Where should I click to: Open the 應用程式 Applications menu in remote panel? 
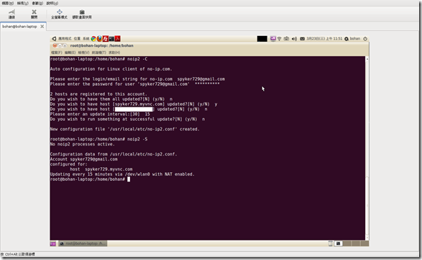coord(65,39)
